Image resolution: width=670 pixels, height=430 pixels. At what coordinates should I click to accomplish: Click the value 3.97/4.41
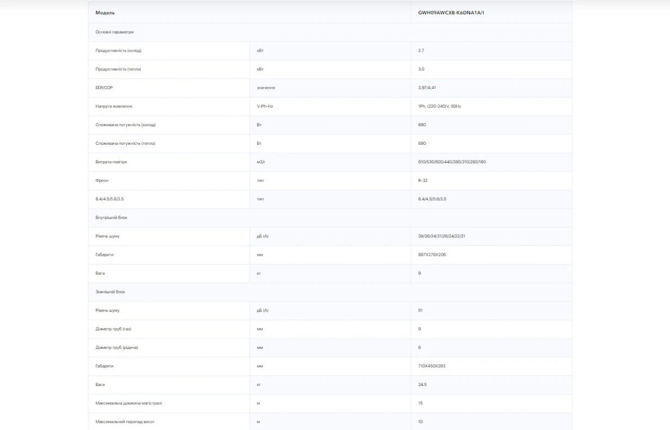pos(428,88)
